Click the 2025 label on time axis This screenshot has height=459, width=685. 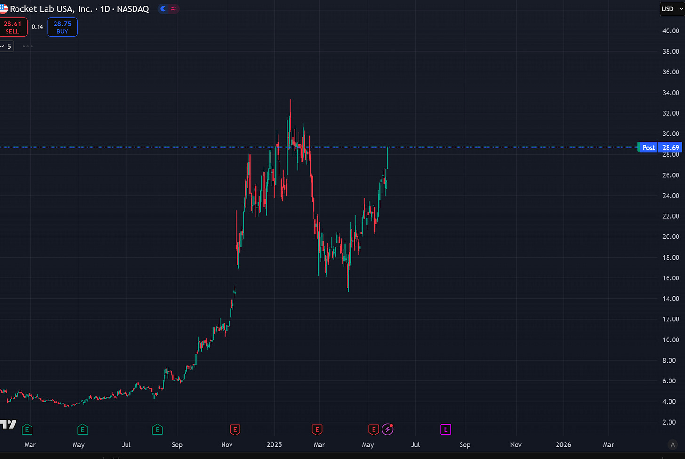point(274,444)
